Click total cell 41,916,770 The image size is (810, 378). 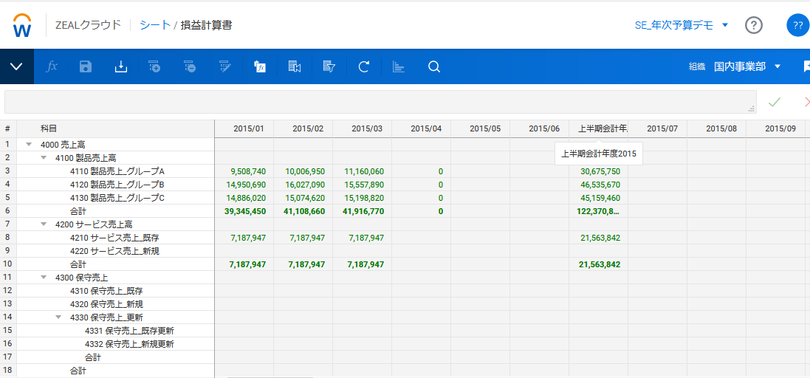click(363, 210)
